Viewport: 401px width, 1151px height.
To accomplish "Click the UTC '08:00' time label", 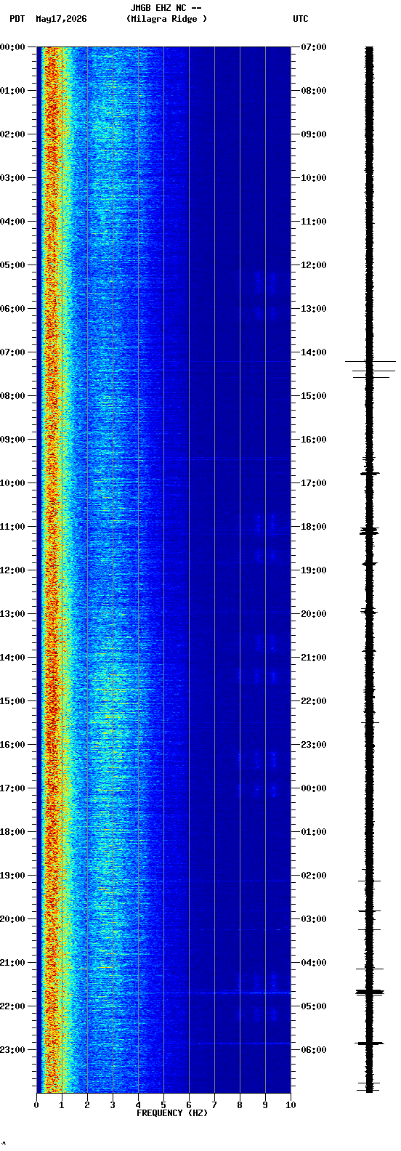I will pos(314,91).
